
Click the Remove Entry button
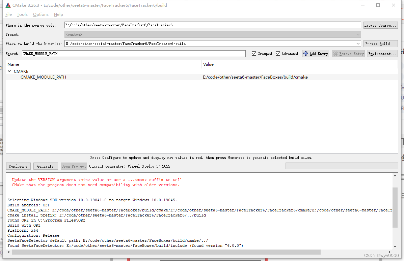348,54
